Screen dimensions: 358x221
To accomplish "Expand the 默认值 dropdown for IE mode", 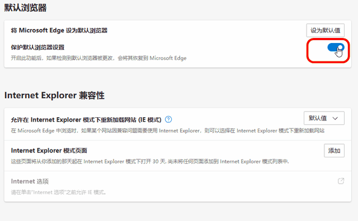I will (324, 118).
